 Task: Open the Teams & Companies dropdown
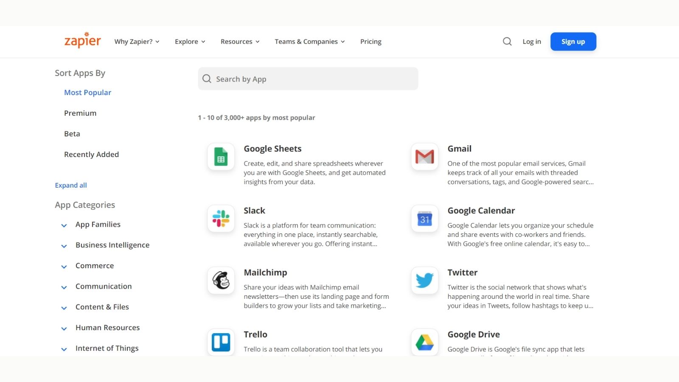310,42
